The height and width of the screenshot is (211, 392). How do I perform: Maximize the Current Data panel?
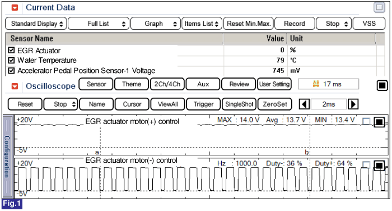379,7
